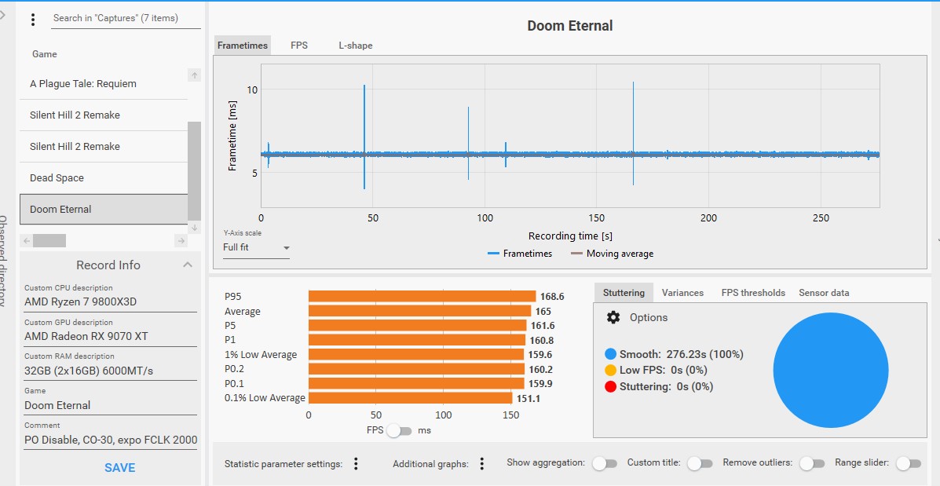Open the Additional graphs three-dot menu
This screenshot has height=486, width=940.
tap(481, 464)
